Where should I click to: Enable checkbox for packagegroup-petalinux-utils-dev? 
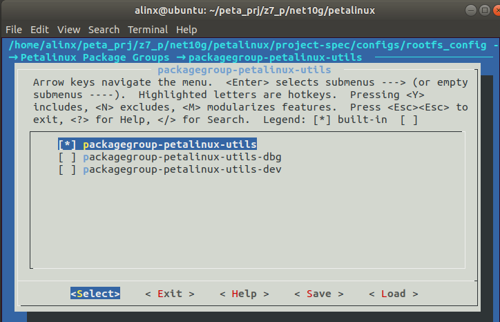pyautogui.click(x=67, y=169)
